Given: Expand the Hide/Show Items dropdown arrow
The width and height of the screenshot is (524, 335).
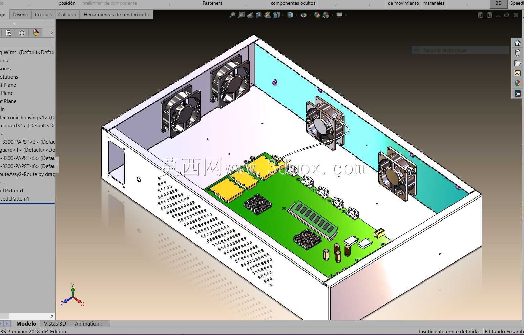Looking at the screenshot, I should point(310,15).
